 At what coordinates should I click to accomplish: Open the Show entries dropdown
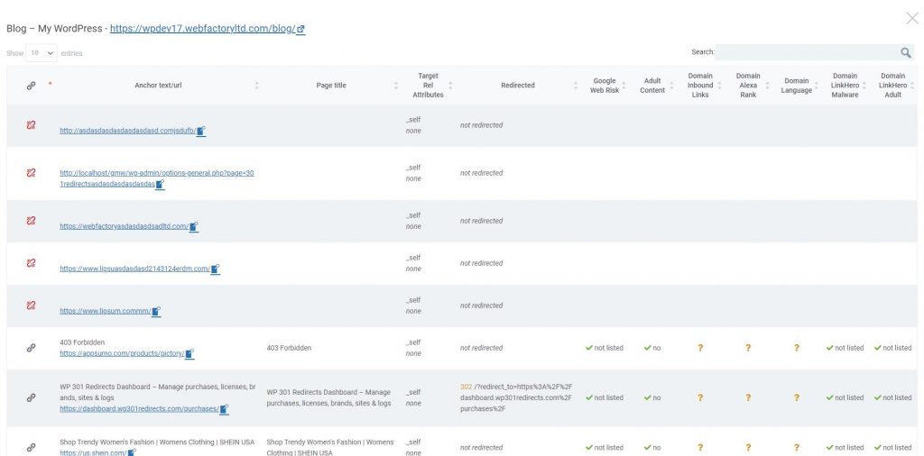click(42, 53)
